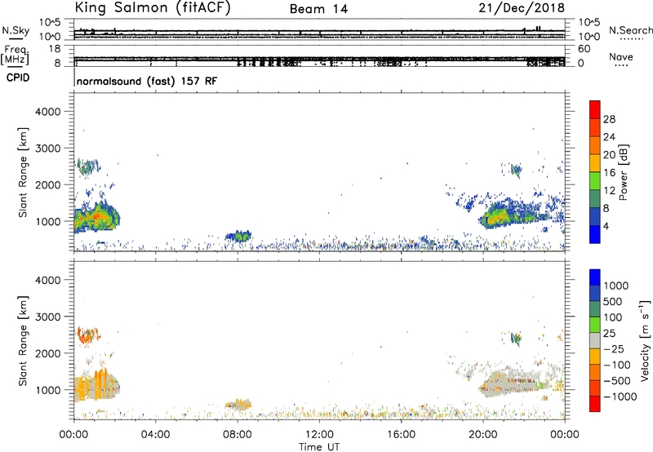This screenshot has width=653, height=452.
Task: Click the 10^5 label beside N.Sky
Action: click(x=50, y=23)
